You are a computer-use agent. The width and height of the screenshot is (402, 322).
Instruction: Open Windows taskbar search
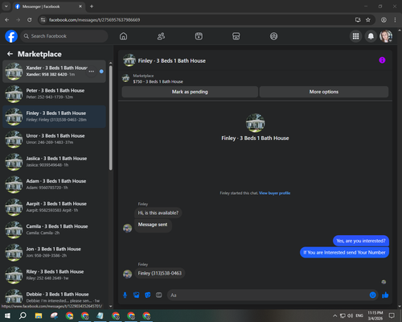(23, 316)
